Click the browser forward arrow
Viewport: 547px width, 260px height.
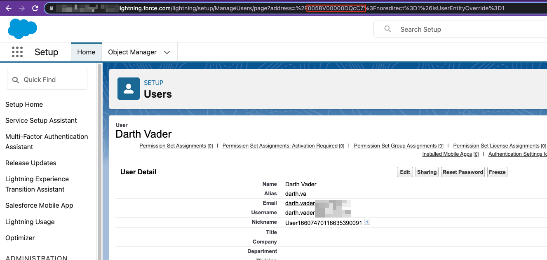point(22,8)
